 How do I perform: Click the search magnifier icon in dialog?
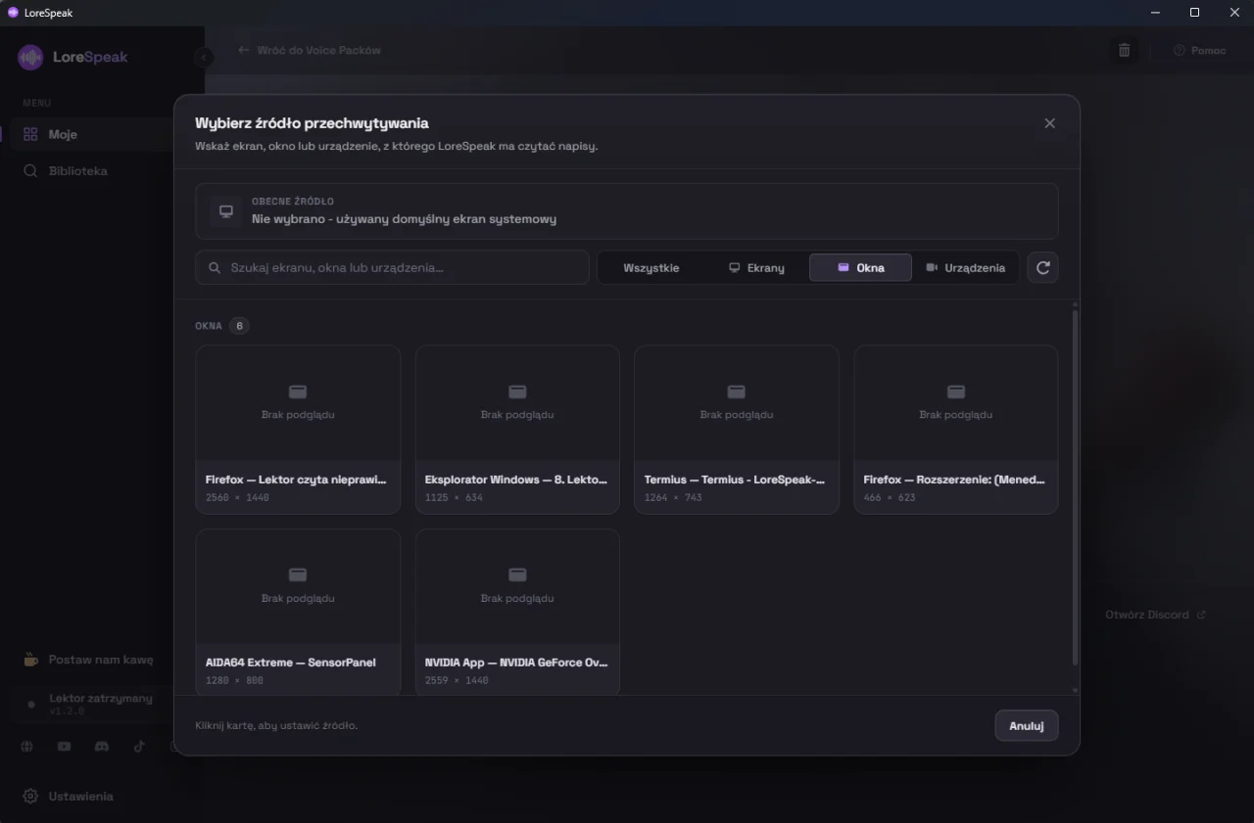click(215, 268)
